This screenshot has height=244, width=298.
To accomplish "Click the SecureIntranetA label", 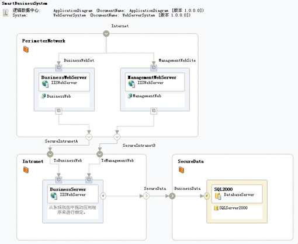I will (x=61, y=141).
